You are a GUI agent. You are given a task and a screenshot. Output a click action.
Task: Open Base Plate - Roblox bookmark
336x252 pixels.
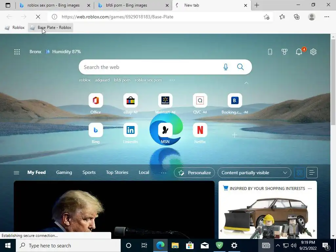[51, 28]
